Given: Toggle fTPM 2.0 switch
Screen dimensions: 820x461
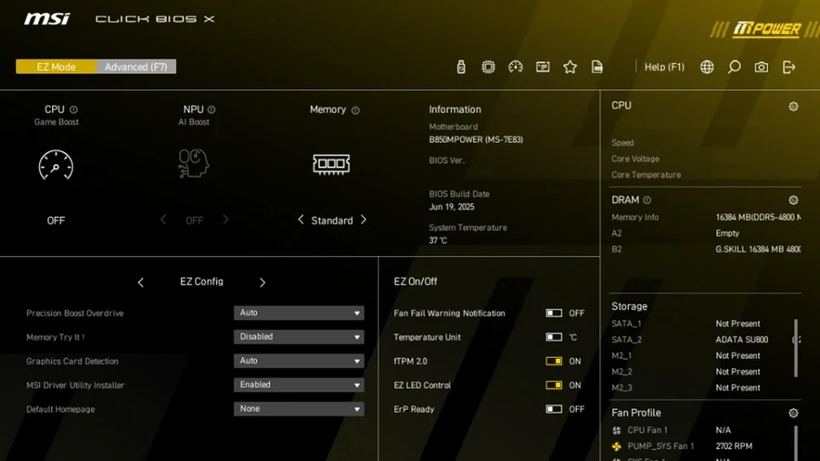Looking at the screenshot, I should pyautogui.click(x=554, y=361).
